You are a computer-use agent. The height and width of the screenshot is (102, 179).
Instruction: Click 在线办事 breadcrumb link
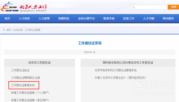click(18, 30)
